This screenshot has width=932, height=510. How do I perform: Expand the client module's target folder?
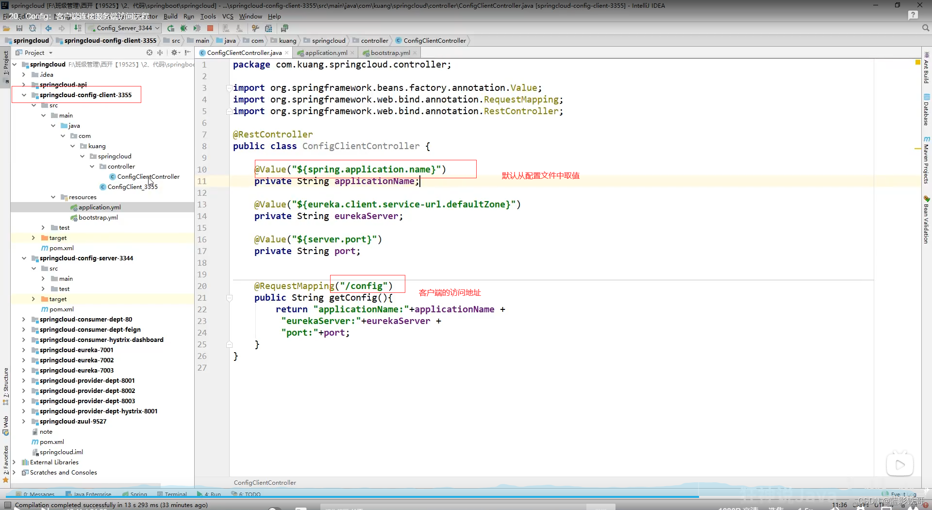point(33,238)
